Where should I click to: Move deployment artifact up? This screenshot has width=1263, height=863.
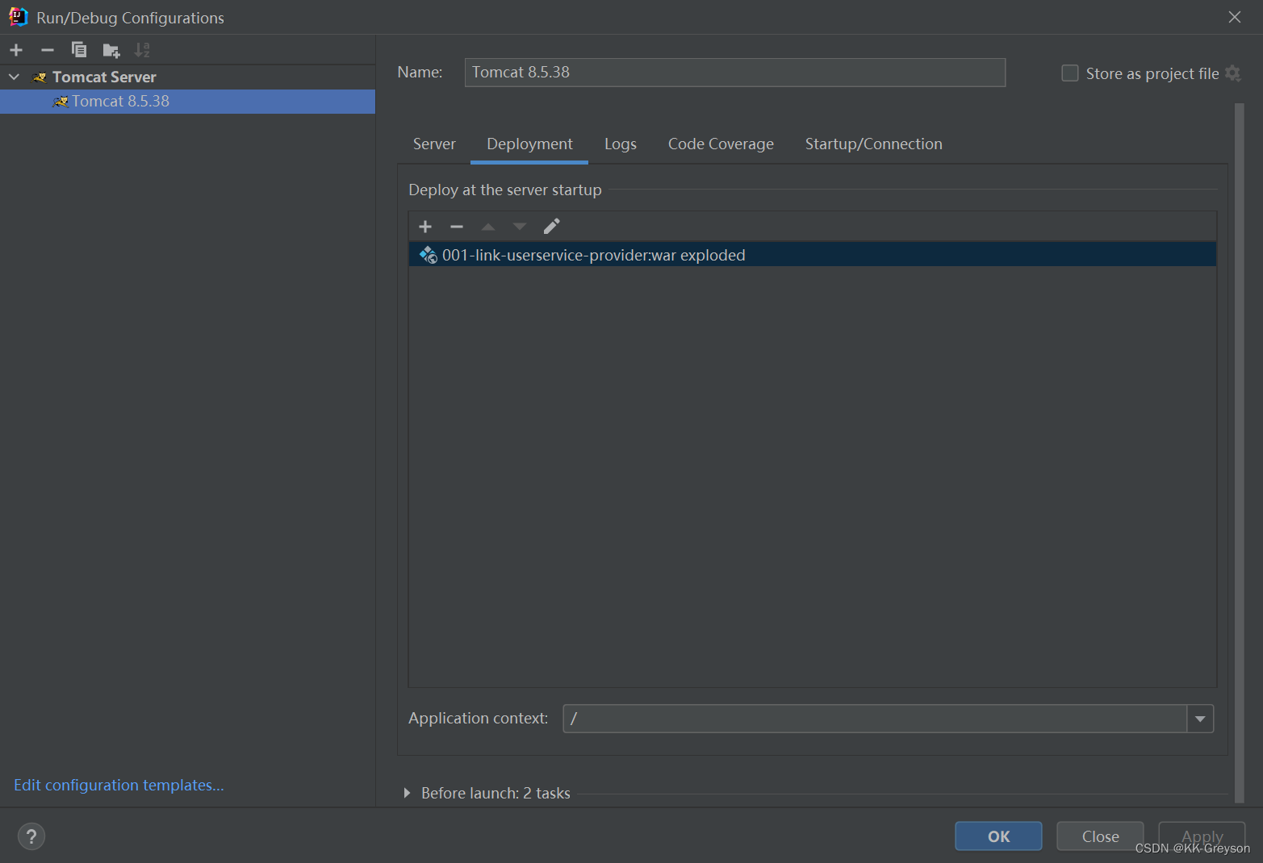(488, 227)
